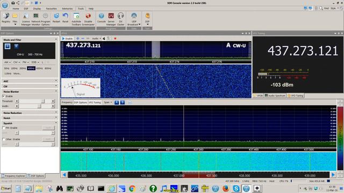Viewport: 344px width, 193px height.
Task: Select the 600Hz filter width
Action: click(x=39, y=69)
